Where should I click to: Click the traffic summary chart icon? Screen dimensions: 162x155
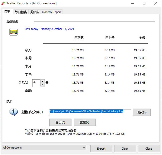click(x=13, y=32)
